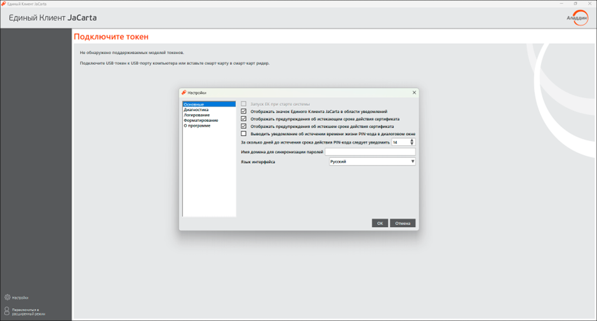Open the interface language dropdown Русский
Image resolution: width=597 pixels, height=321 pixels.
(372, 162)
